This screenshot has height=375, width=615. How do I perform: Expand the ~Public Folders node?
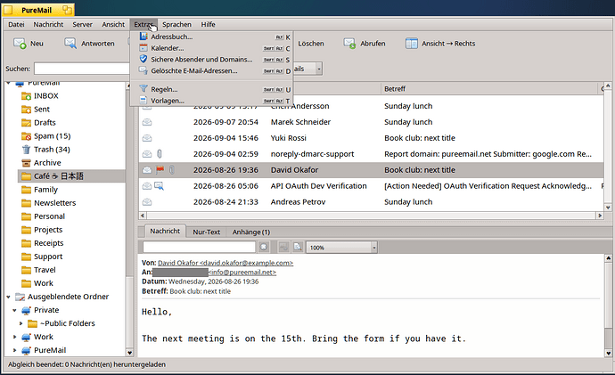pos(20,323)
